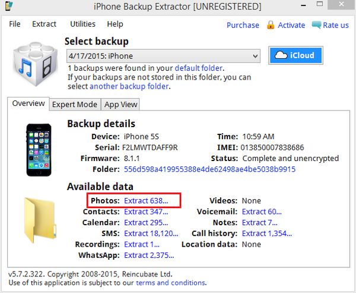Click the device name iPhone 5S text

pyautogui.click(x=141, y=137)
